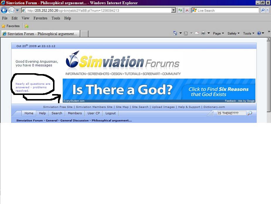
Task: Click the 'Oct 20th 2009 at 22:12:12' date text
Action: (36, 46)
